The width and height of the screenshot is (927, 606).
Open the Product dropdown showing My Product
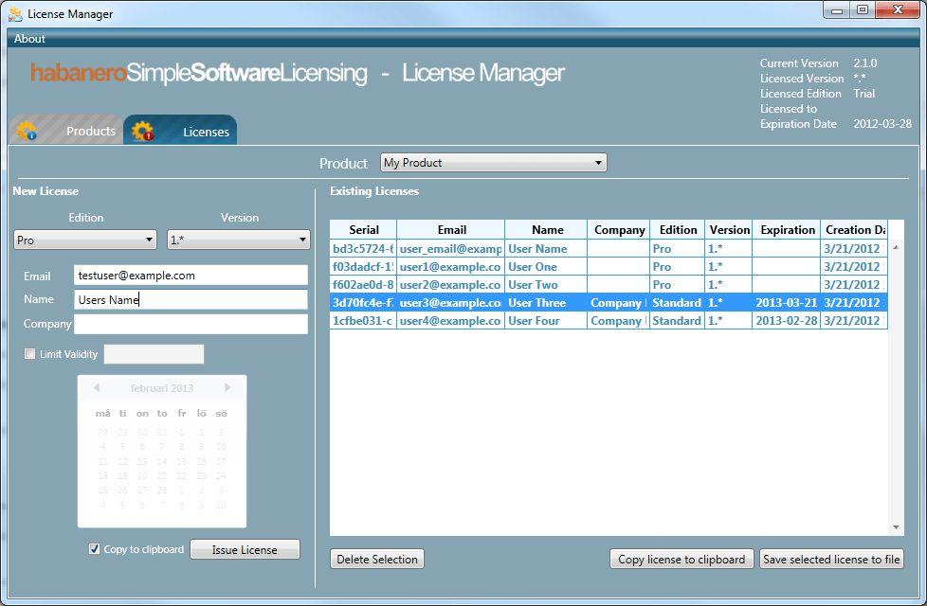point(494,163)
